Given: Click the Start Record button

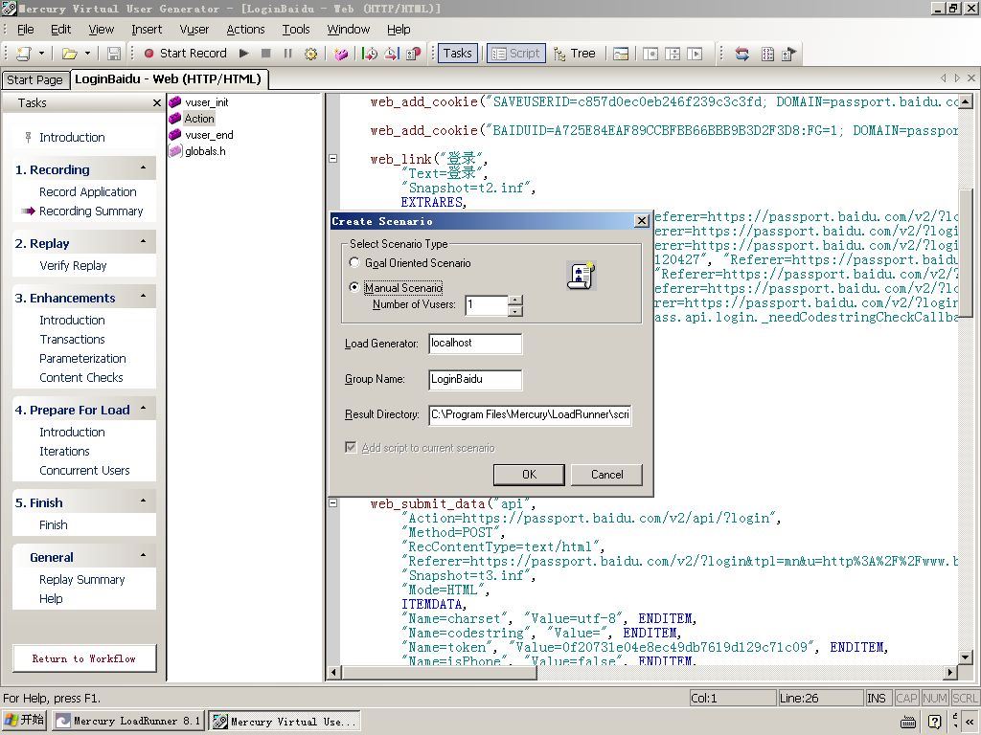Looking at the screenshot, I should [x=185, y=54].
